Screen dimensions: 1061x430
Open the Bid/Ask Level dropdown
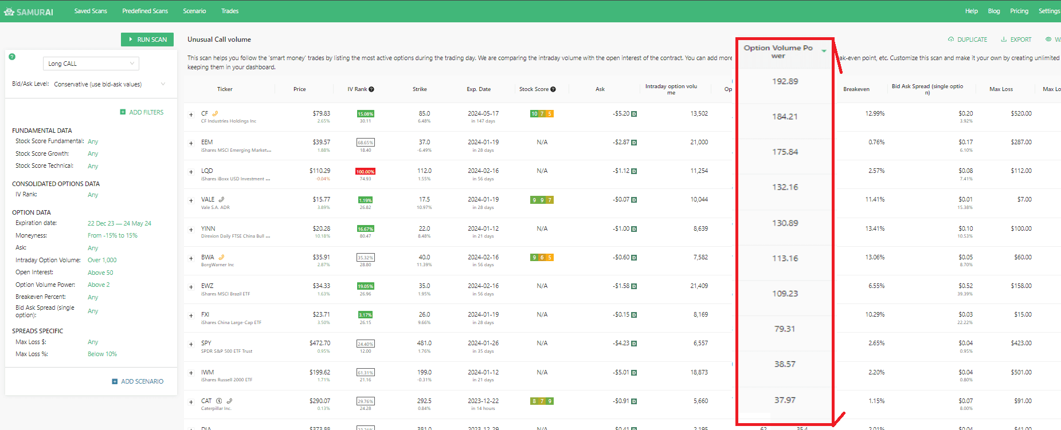pyautogui.click(x=109, y=84)
